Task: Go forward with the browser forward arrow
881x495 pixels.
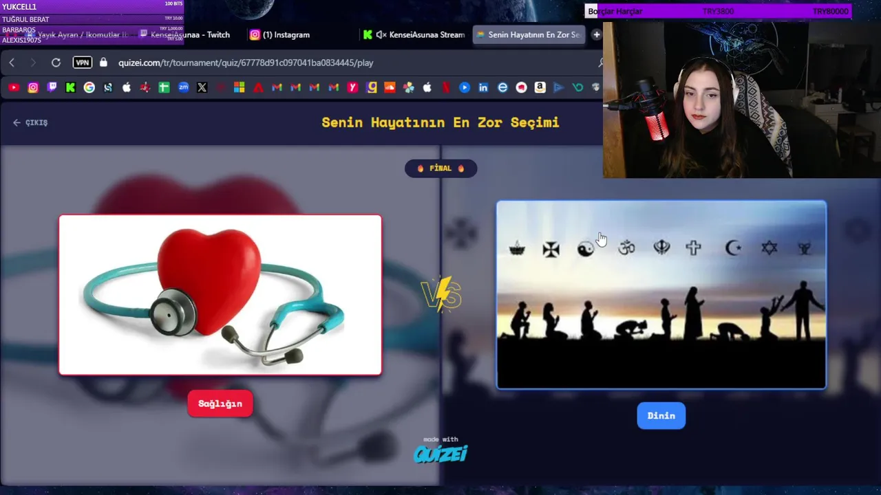Action: coord(33,63)
